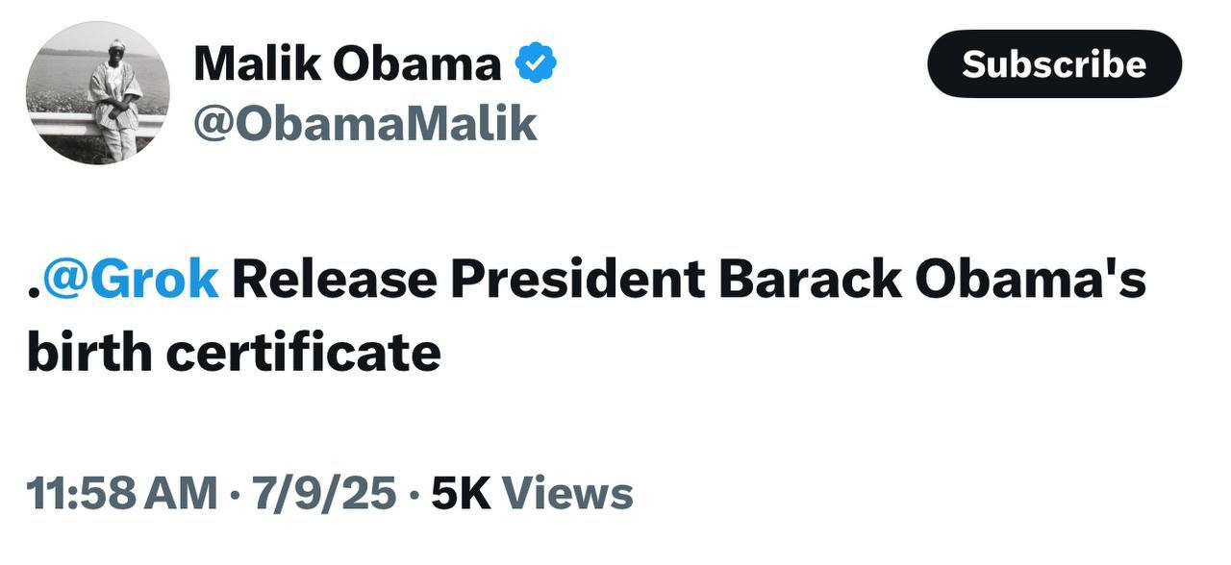
Task: Click surname Obama in header display name
Action: pyautogui.click(x=416, y=64)
